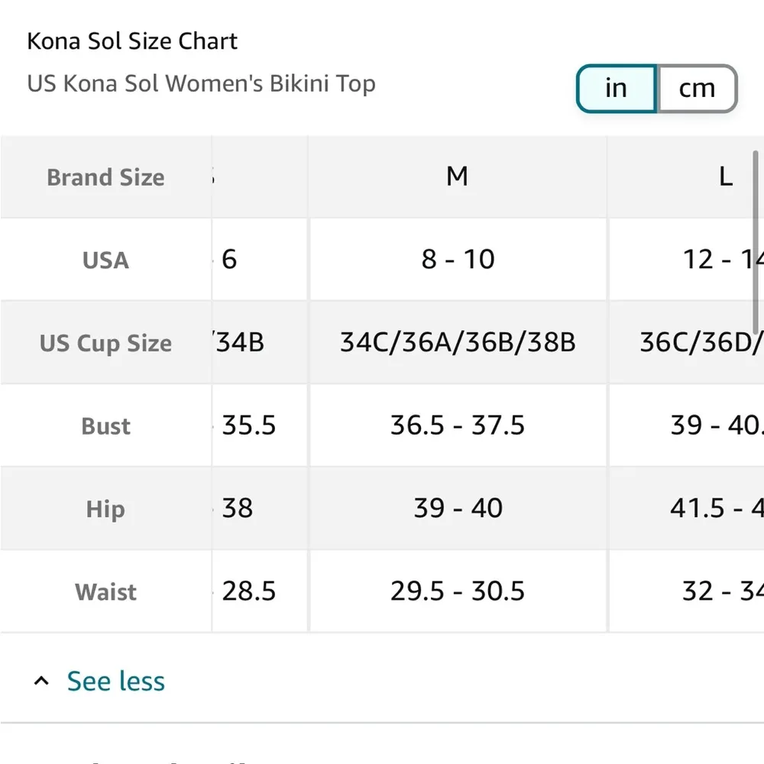Click the 8 - 10 USA size cell
764x764 pixels.
(457, 260)
